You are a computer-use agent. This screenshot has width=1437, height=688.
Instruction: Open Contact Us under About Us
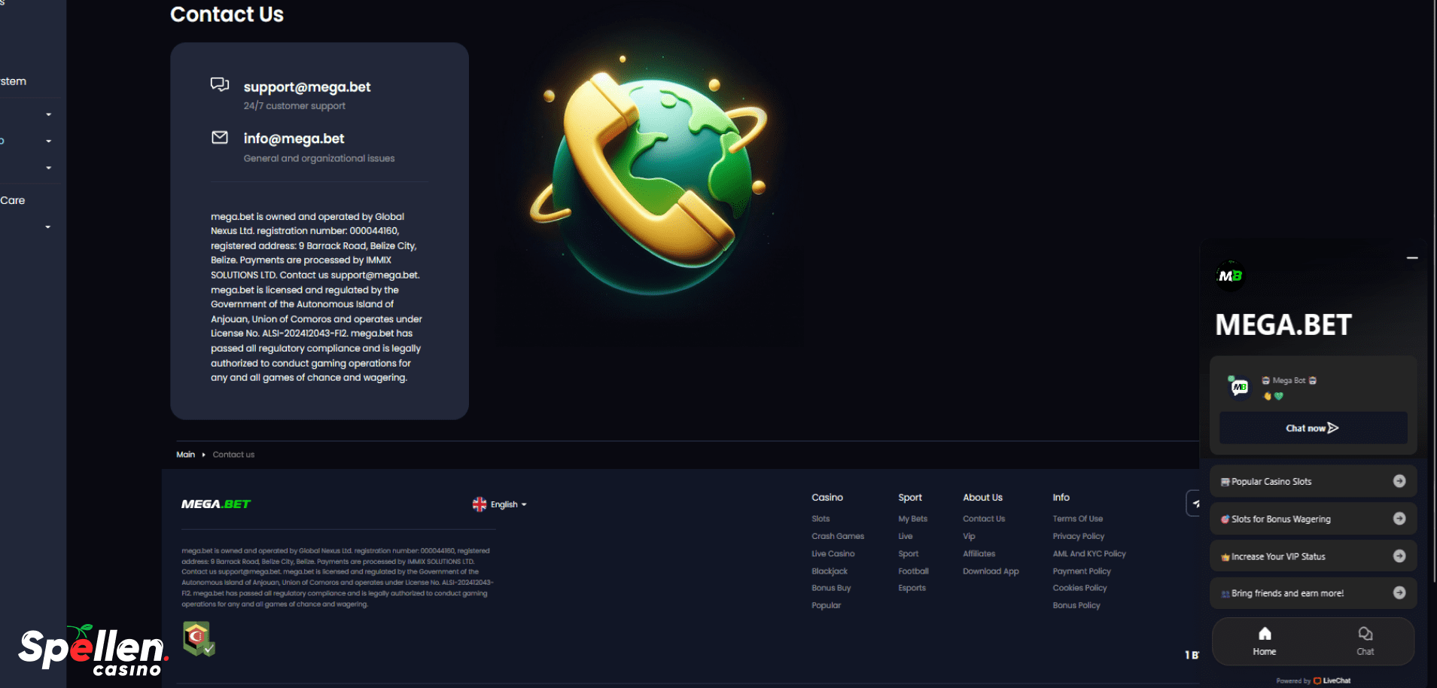pyautogui.click(x=984, y=519)
